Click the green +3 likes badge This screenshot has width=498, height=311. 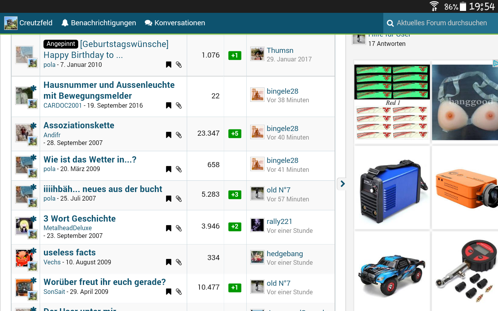tap(235, 194)
